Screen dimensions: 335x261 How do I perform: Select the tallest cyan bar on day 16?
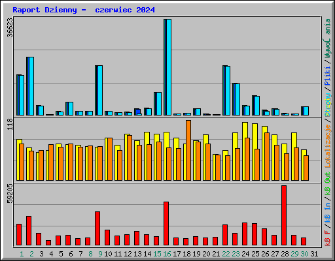169,67
